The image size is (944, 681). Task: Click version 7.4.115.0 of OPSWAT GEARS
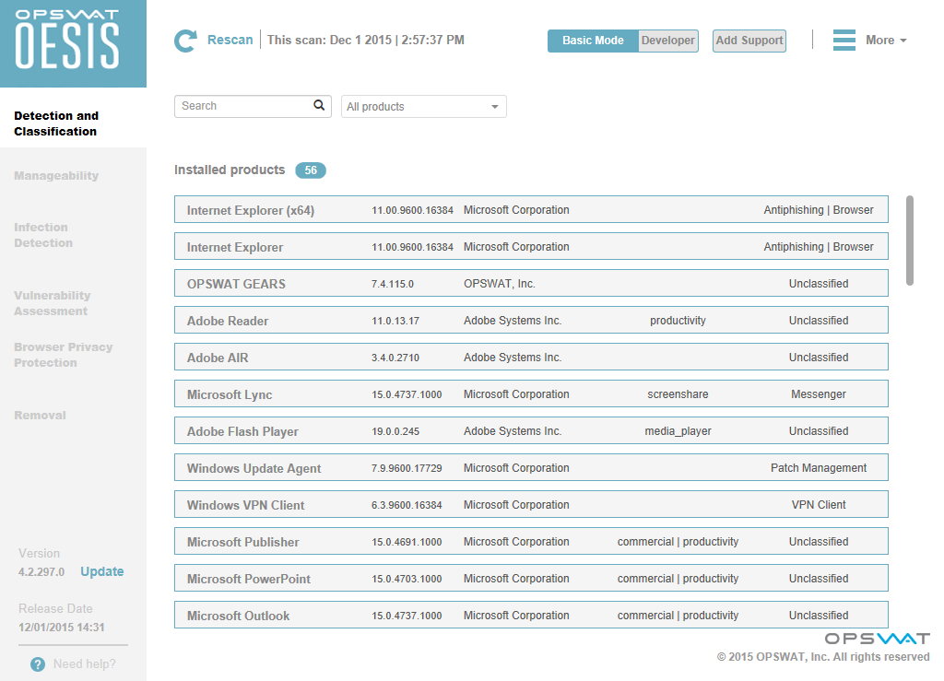[x=393, y=284]
